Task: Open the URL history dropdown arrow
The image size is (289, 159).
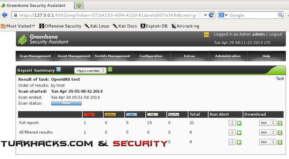Action: pyautogui.click(x=205, y=15)
